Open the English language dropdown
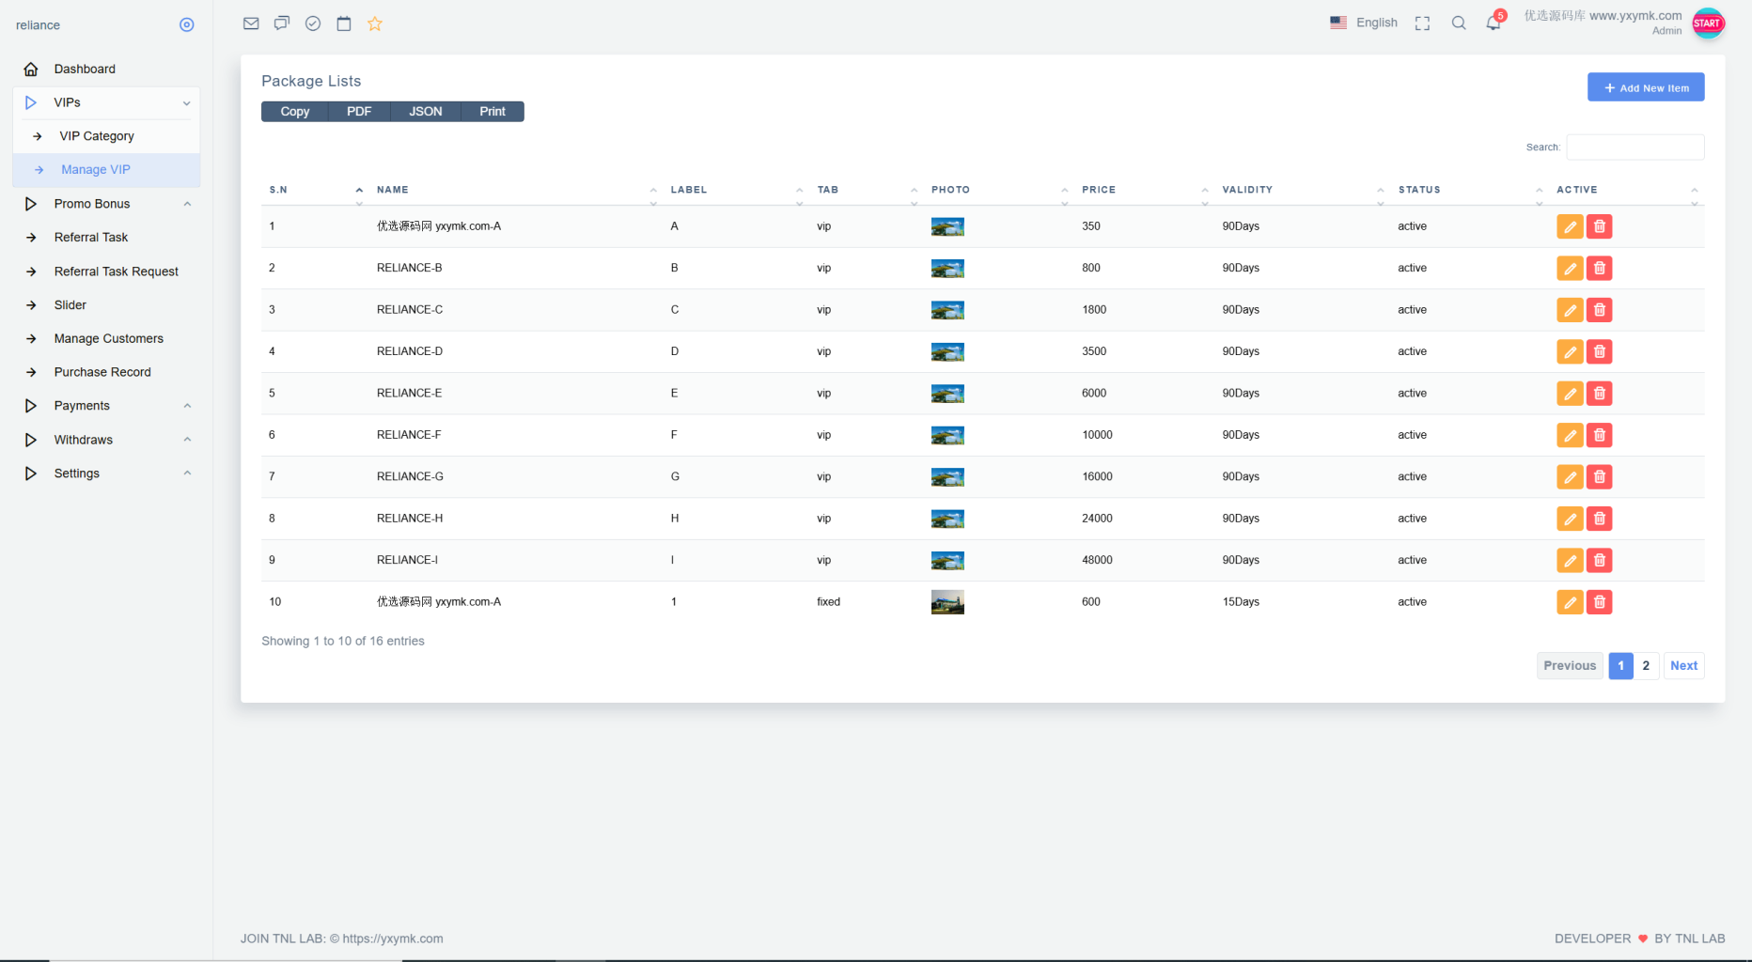The height and width of the screenshot is (962, 1752). (x=1364, y=23)
